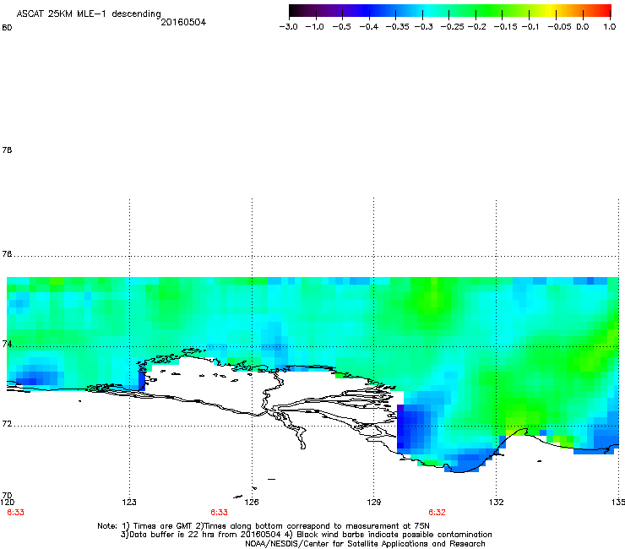Select the -0.4 scale tick label
The height and width of the screenshot is (549, 625).
[x=369, y=27]
